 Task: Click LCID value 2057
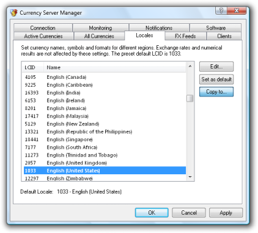coord(31,163)
